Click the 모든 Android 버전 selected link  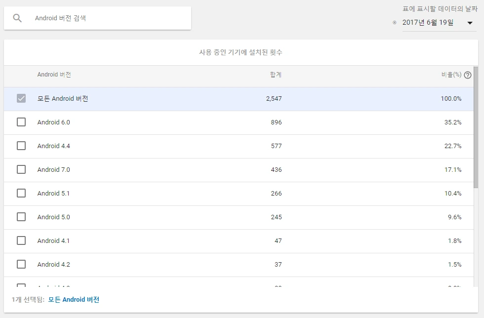[x=74, y=299]
